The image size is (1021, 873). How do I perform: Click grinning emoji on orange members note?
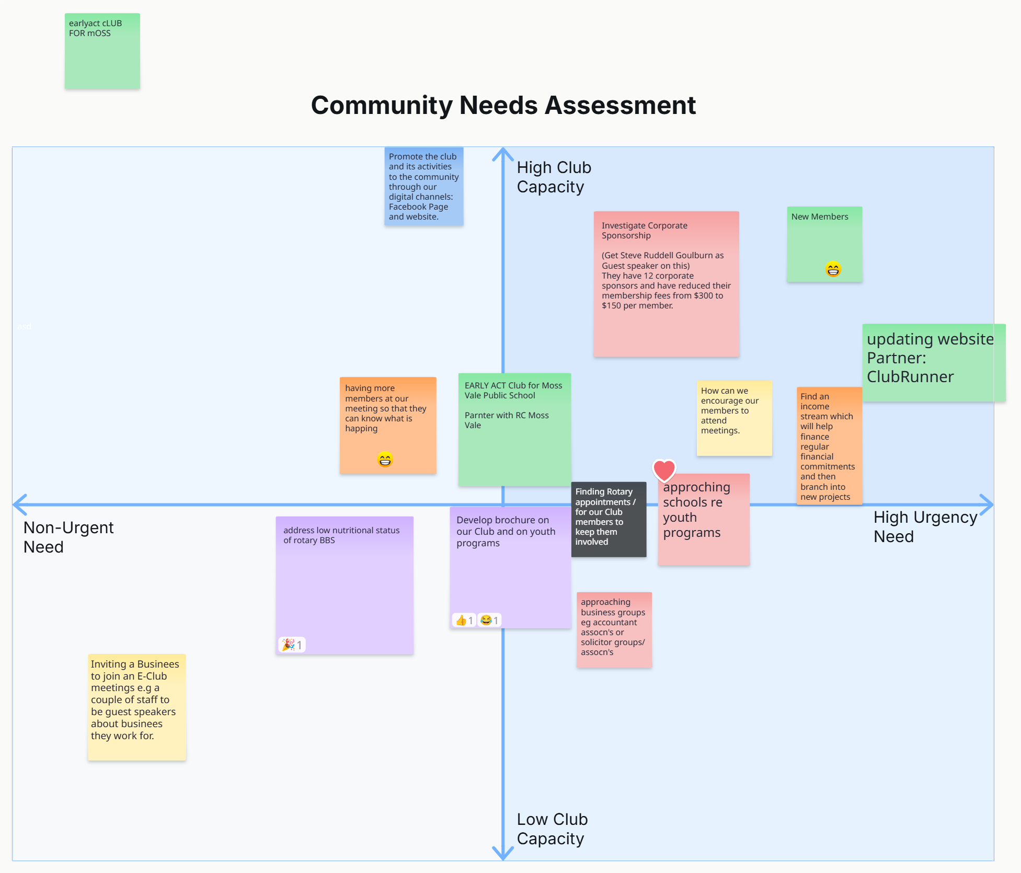click(385, 460)
